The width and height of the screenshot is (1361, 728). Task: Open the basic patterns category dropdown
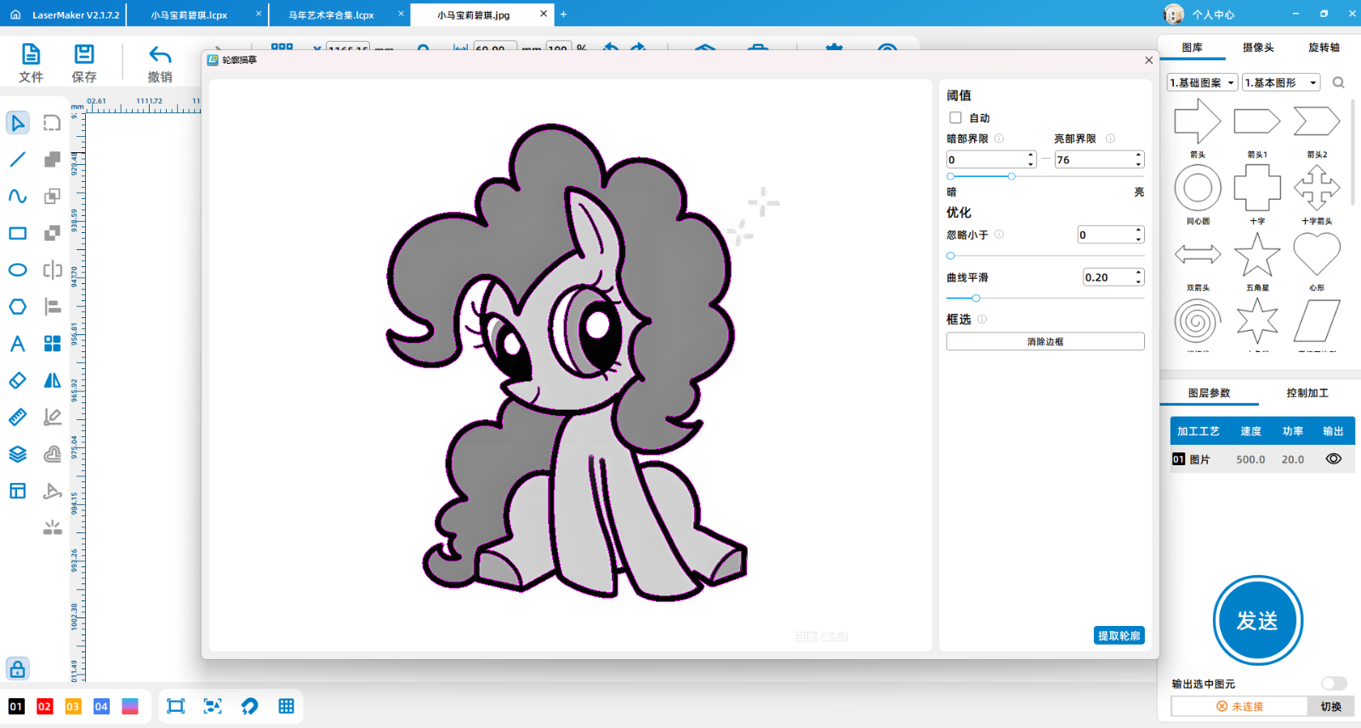tap(1202, 82)
